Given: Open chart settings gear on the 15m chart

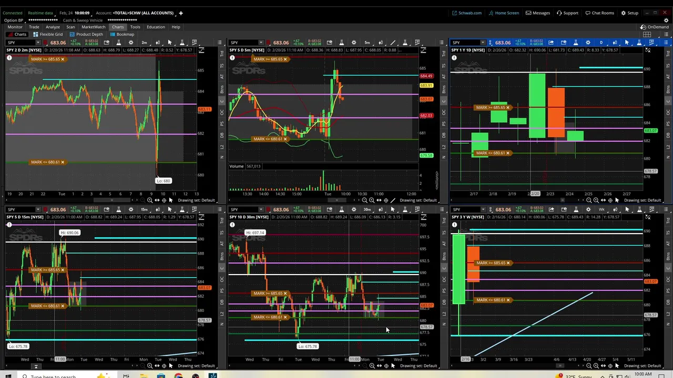Looking at the screenshot, I should click(x=131, y=209).
